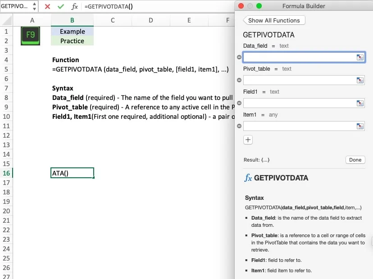Click the Done button in Formula Builder
Screen dimensions: 373x279
(x=355, y=160)
